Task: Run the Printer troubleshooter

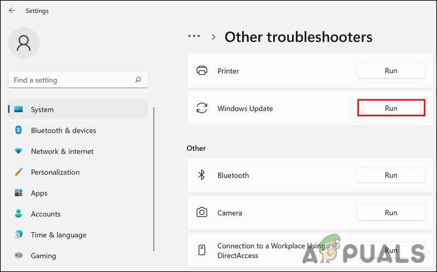Action: click(x=391, y=70)
